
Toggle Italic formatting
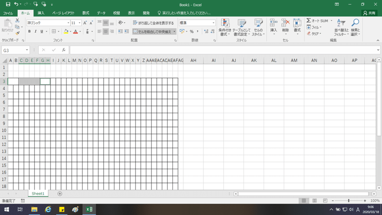[x=35, y=32]
